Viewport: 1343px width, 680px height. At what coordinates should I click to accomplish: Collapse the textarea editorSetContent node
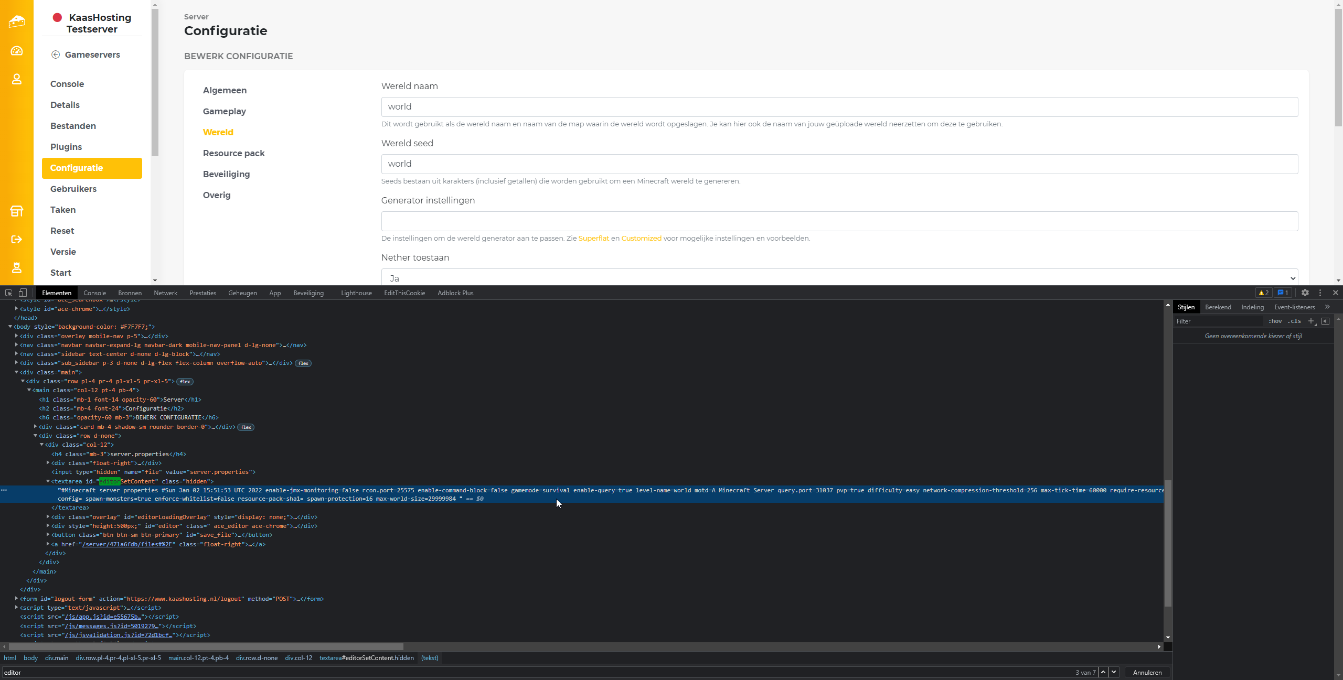[x=48, y=481]
